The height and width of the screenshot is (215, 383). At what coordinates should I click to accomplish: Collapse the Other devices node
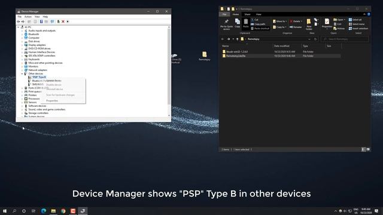(22, 73)
